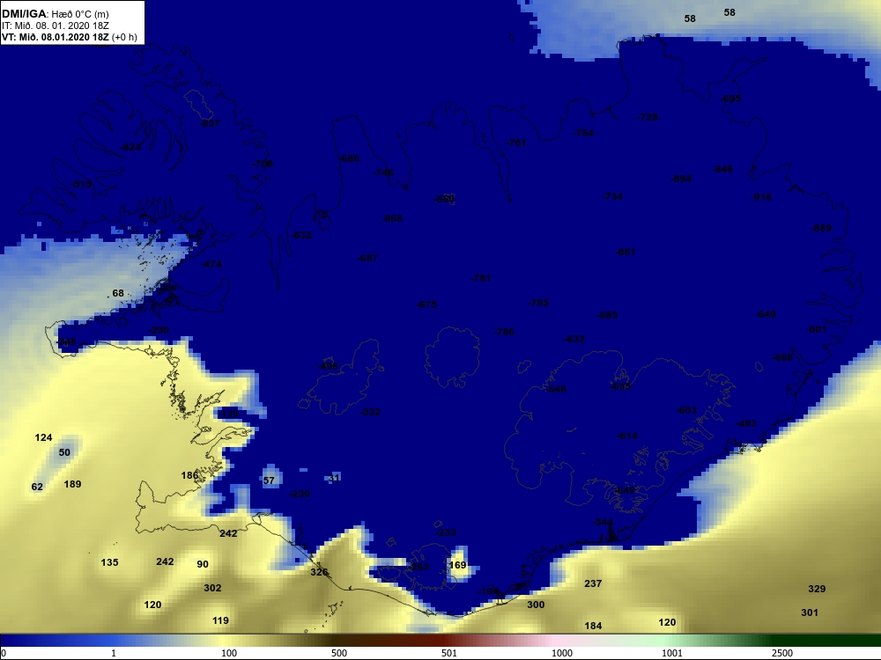
Task: Click the value 169 on the map
Action: point(458,565)
